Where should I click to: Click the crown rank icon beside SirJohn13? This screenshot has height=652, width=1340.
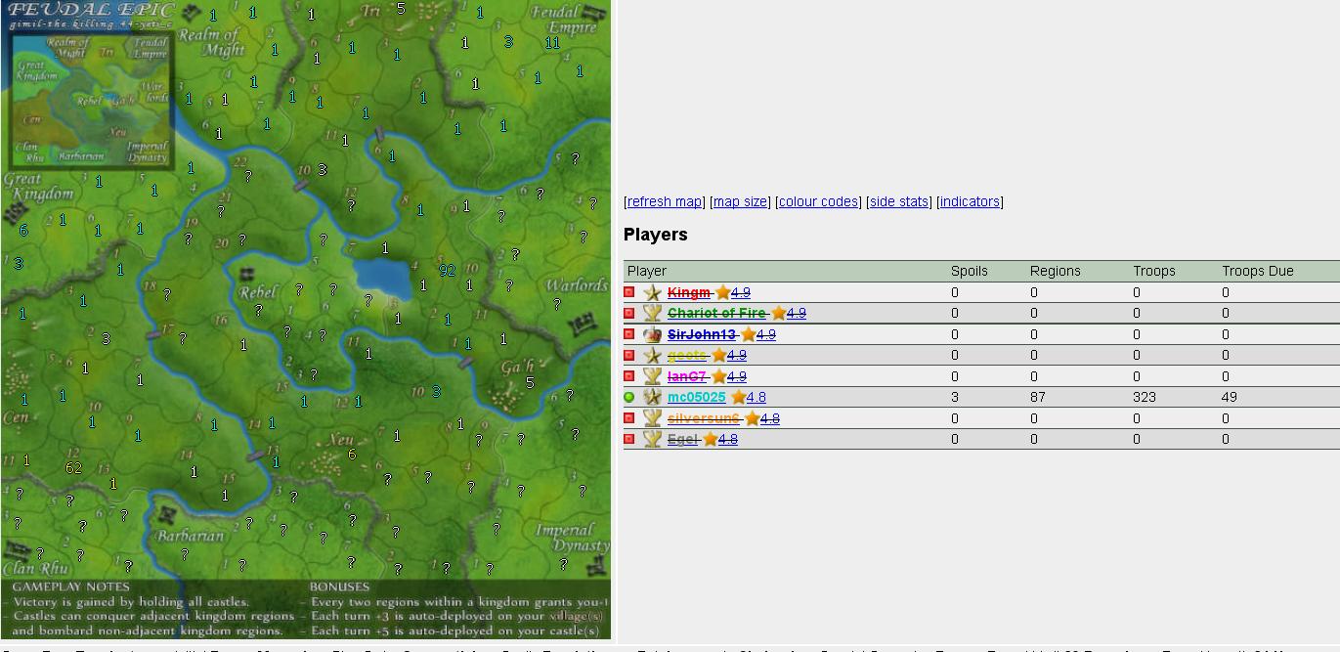click(x=652, y=334)
